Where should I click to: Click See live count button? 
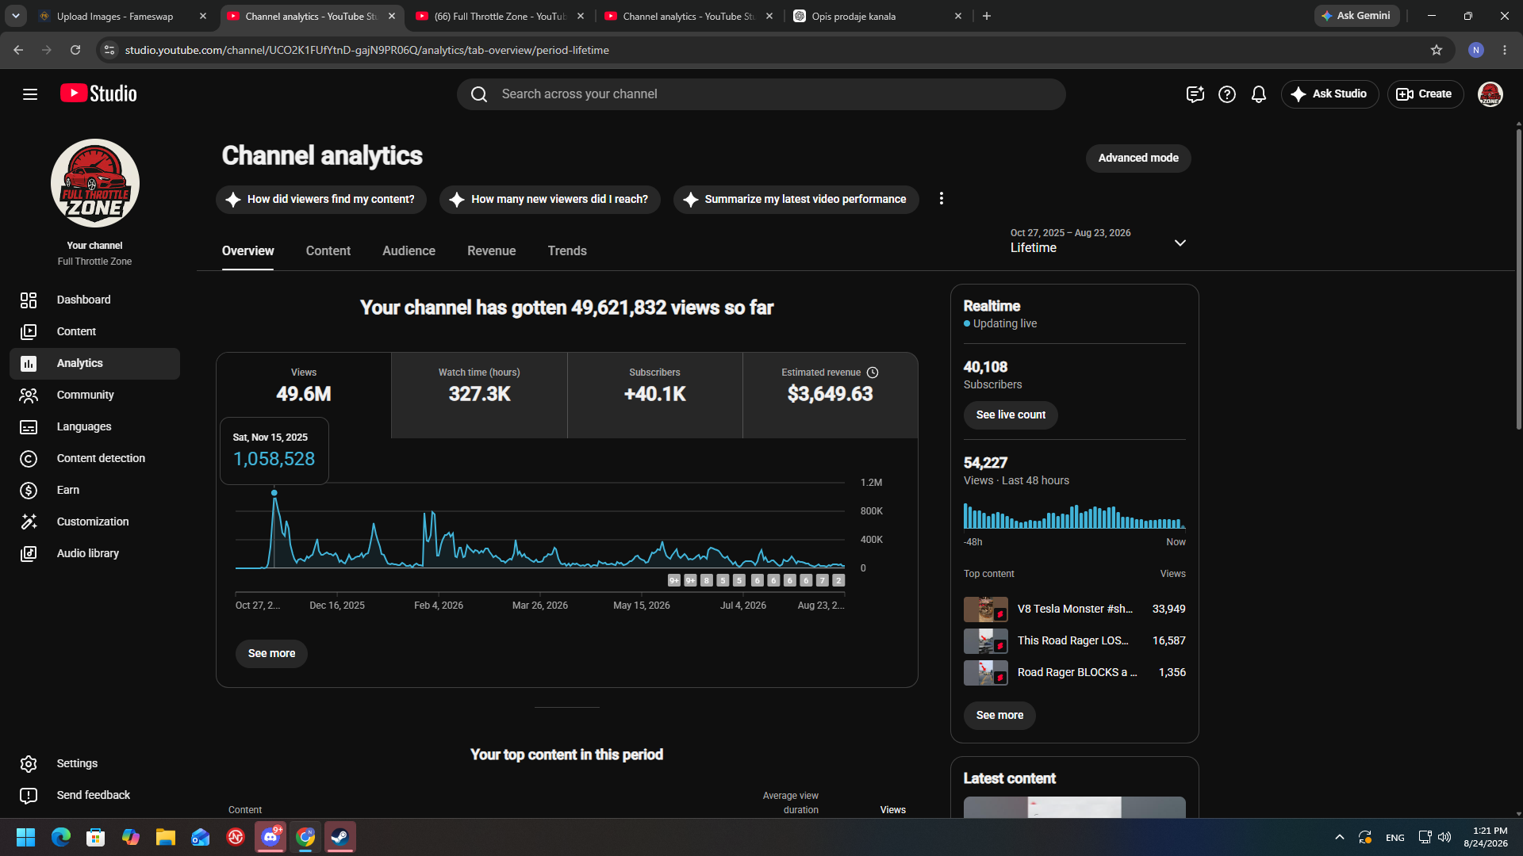[1011, 415]
